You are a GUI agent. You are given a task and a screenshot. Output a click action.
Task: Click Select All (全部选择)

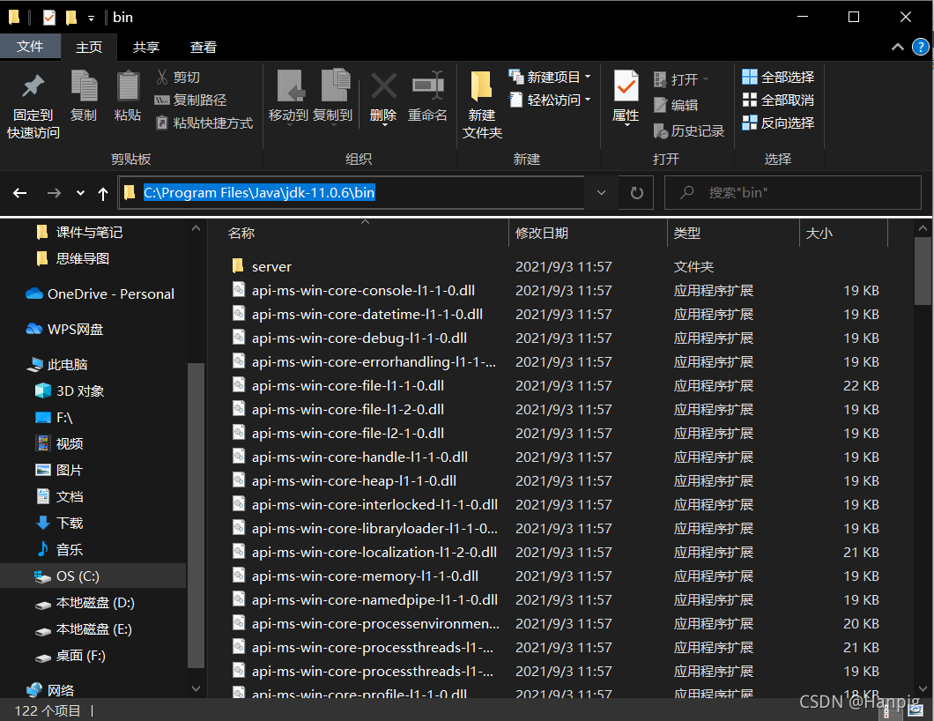(x=778, y=77)
